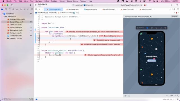Open the Source Control navigator
The height and width of the screenshot is (101, 180).
tap(6, 9)
